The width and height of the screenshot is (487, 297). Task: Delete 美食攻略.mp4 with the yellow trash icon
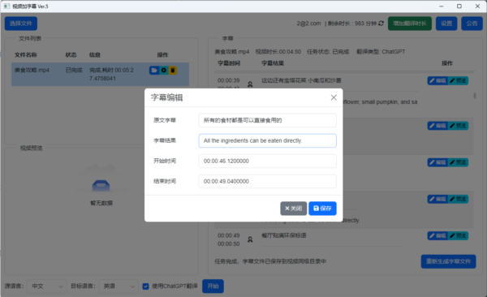[x=173, y=71]
